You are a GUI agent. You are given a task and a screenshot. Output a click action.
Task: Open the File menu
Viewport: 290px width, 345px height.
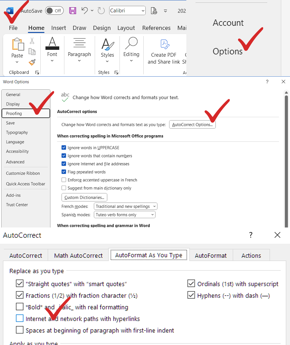(13, 28)
